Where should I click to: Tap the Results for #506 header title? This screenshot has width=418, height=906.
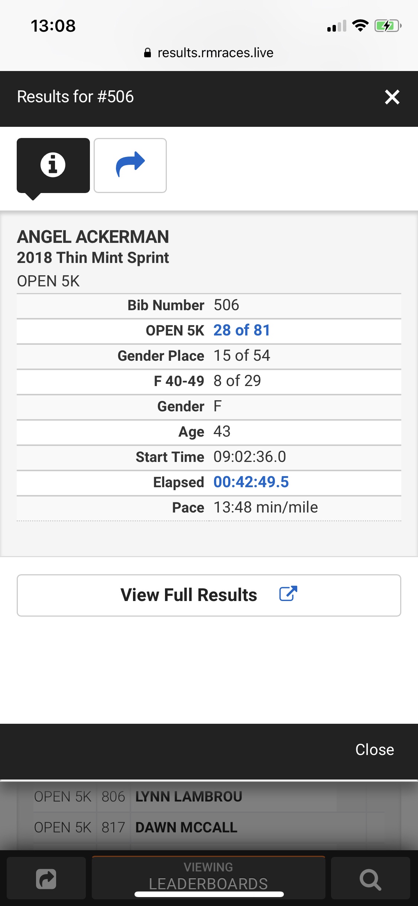(x=75, y=97)
